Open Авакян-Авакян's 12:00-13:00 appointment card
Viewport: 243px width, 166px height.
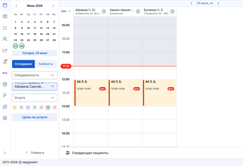coord(125,93)
